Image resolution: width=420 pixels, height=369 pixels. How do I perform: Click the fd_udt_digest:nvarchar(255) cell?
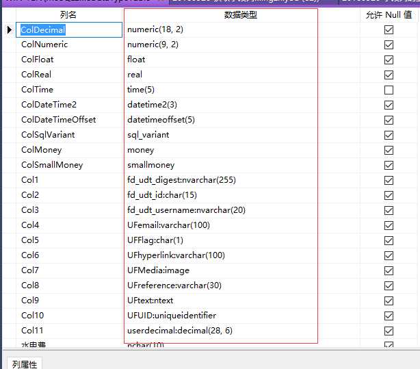click(181, 180)
